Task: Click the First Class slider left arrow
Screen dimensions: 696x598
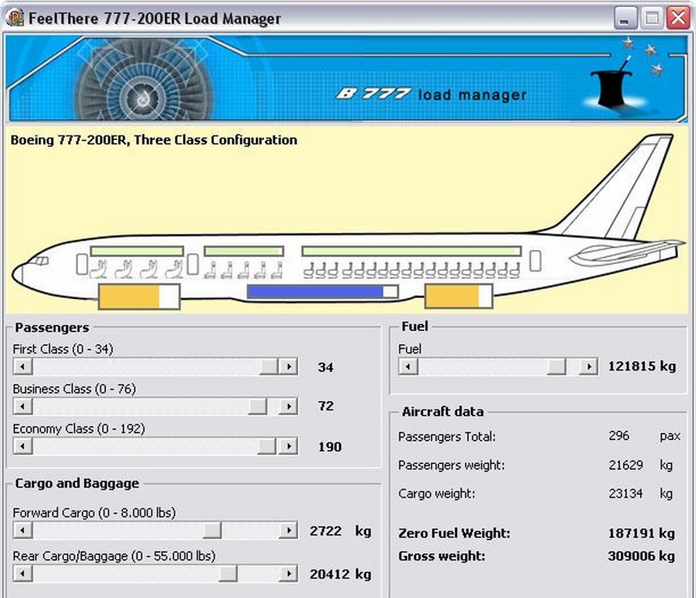Action: click(x=23, y=367)
